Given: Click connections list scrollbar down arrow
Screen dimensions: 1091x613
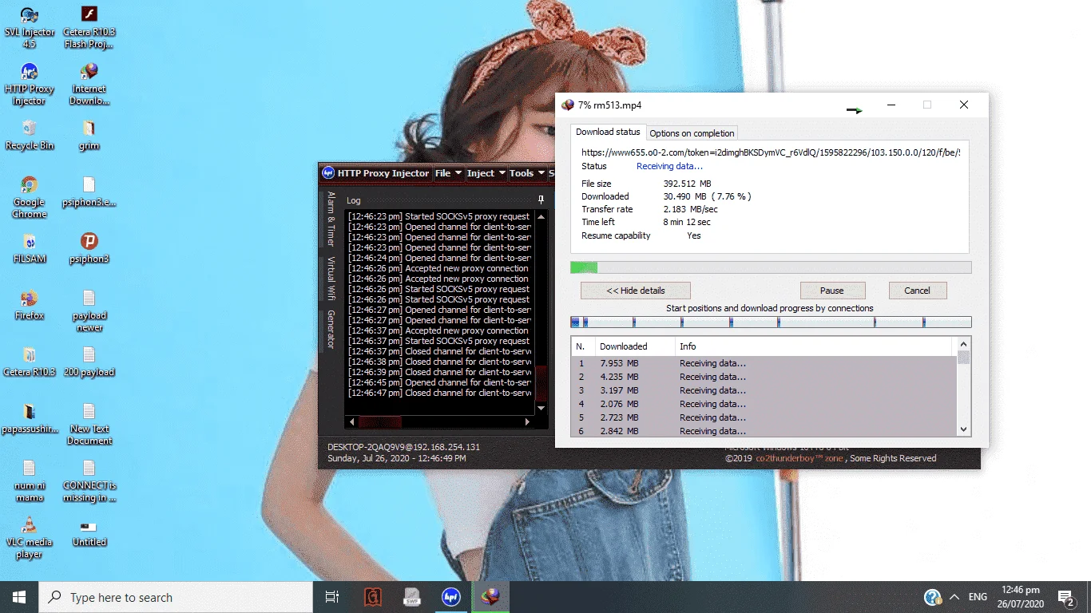Looking at the screenshot, I should click(963, 429).
